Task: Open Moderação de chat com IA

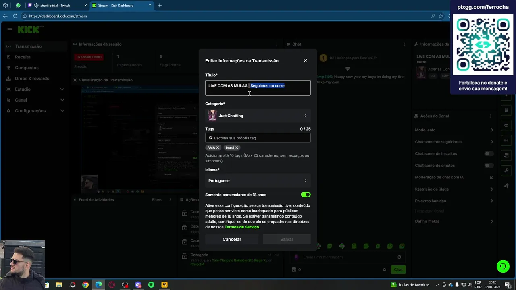Action: [454, 177]
